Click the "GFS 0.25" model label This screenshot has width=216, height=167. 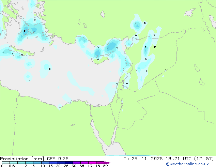pyautogui.click(x=58, y=159)
